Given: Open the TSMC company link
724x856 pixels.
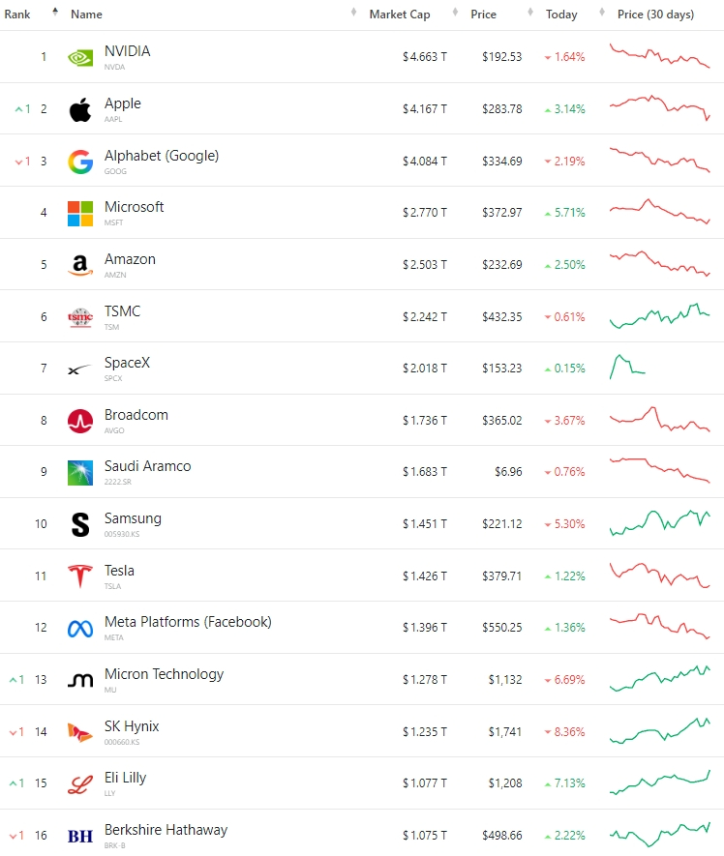Looking at the screenshot, I should [x=122, y=311].
